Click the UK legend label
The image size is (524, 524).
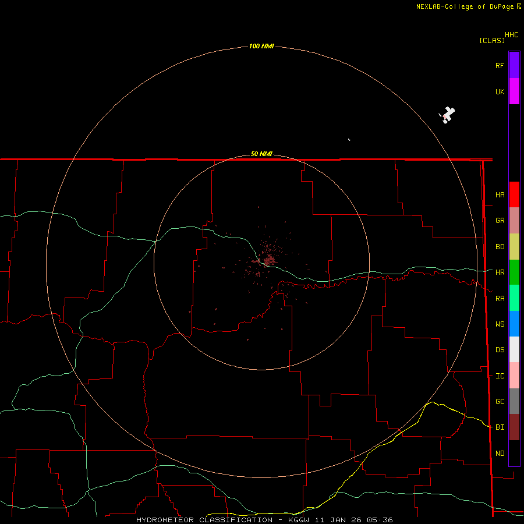pyautogui.click(x=500, y=91)
